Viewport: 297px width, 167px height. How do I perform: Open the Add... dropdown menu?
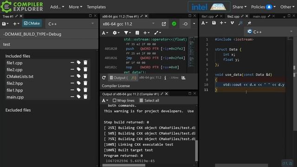tap(57, 7)
